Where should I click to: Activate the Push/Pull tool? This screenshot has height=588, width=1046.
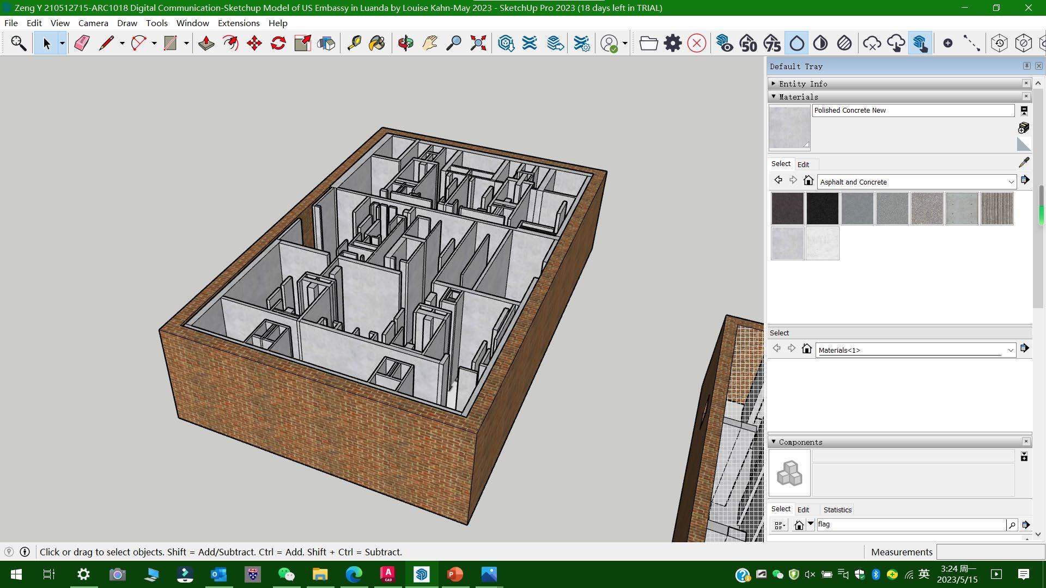(206, 43)
